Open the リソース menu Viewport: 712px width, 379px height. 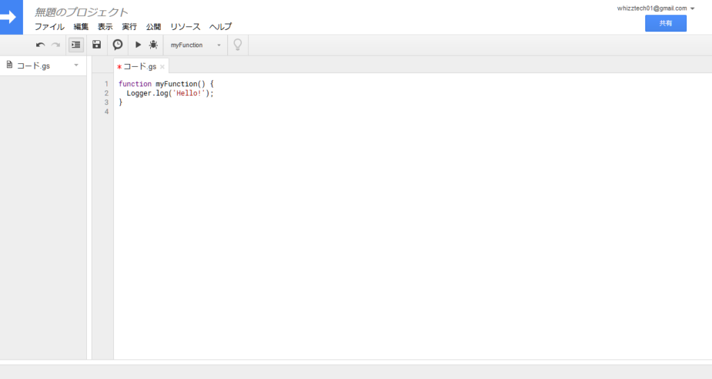185,26
